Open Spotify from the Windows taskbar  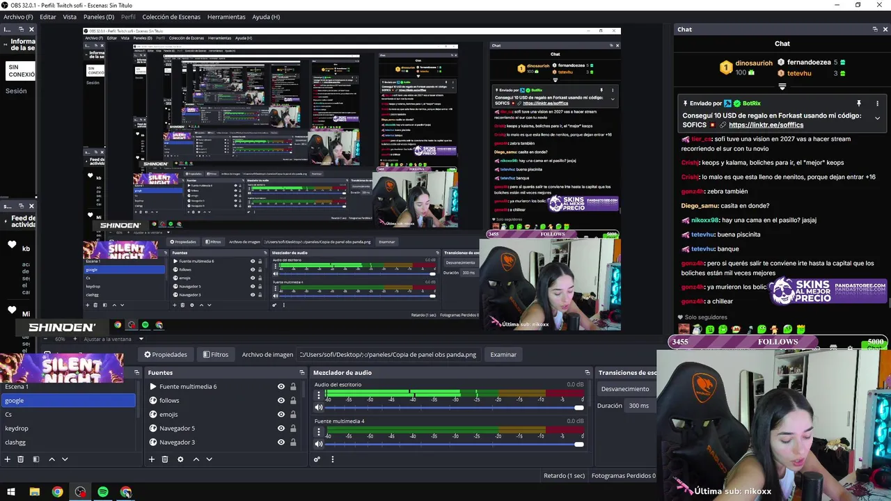(x=103, y=492)
